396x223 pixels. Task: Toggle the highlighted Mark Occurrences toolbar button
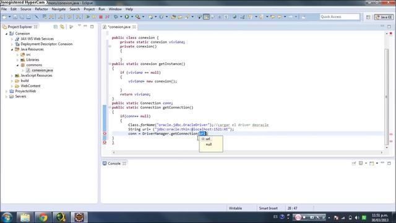[x=206, y=17]
